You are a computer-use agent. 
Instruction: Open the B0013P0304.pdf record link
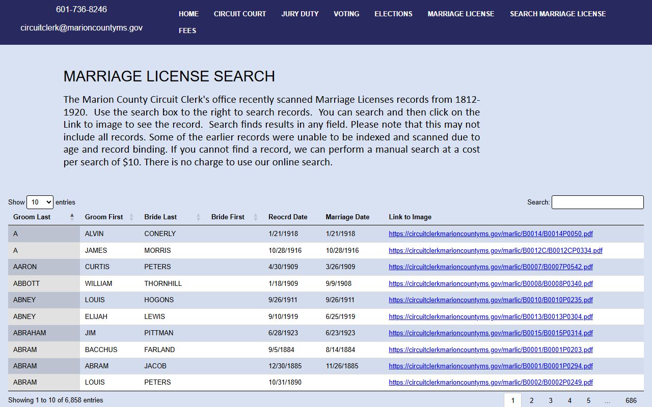click(x=491, y=316)
